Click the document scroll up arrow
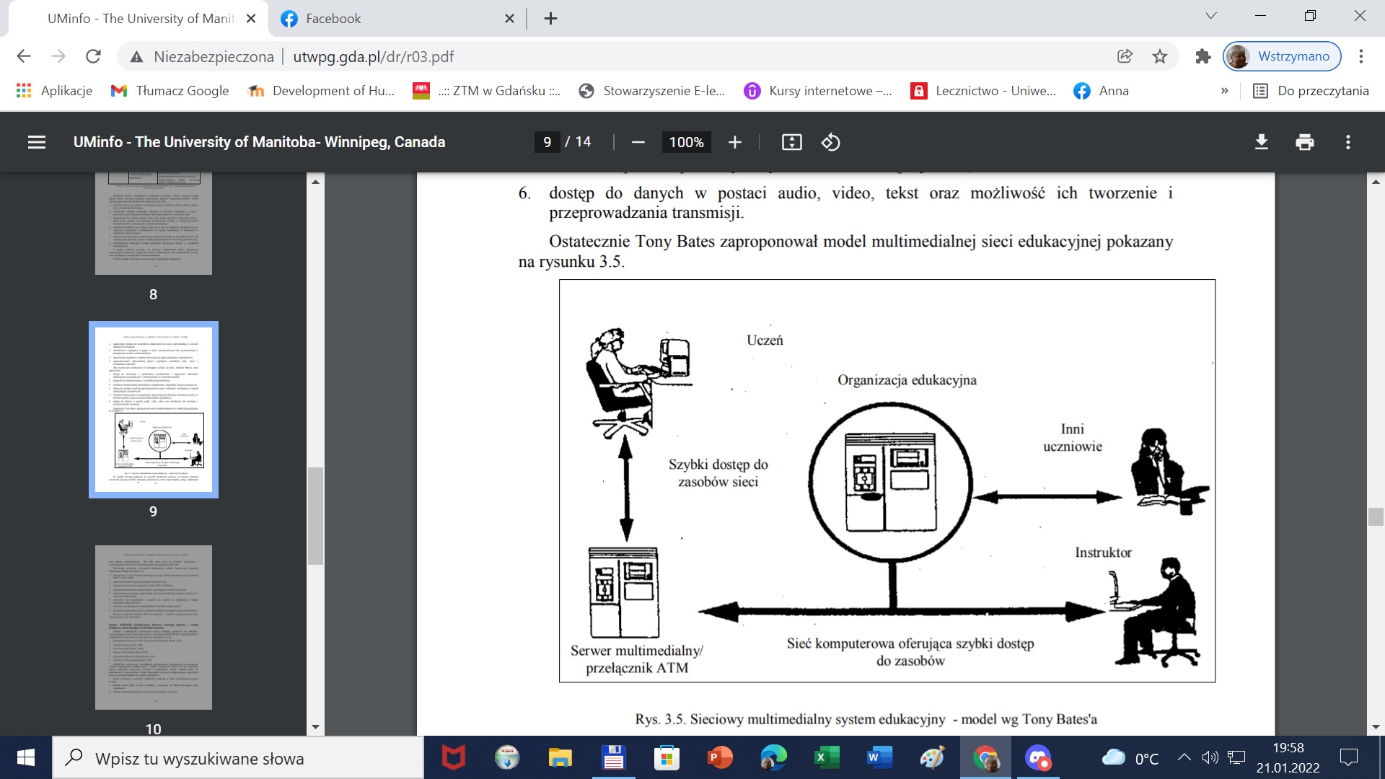This screenshot has height=779, width=1385. pyautogui.click(x=1376, y=182)
